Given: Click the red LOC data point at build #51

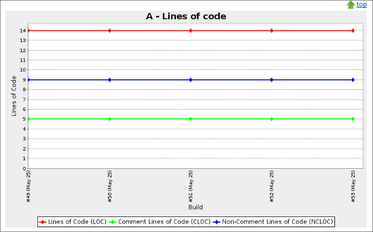Looking at the screenshot, I should (190, 31).
